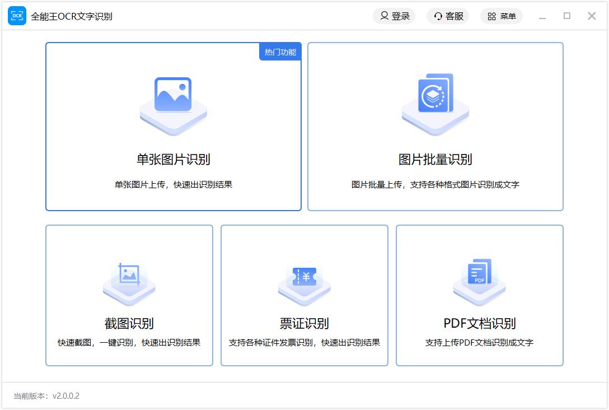Minimize the OCR application window
This screenshot has width=609, height=410.
click(542, 17)
